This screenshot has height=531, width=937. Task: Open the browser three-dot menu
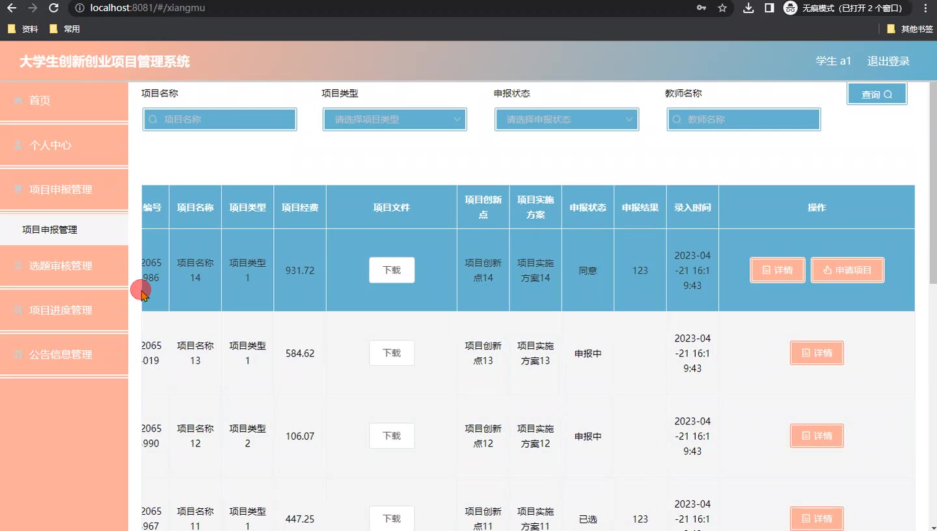click(925, 8)
